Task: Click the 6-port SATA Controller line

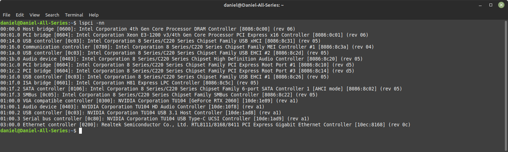Action: pyautogui.click(x=201, y=89)
